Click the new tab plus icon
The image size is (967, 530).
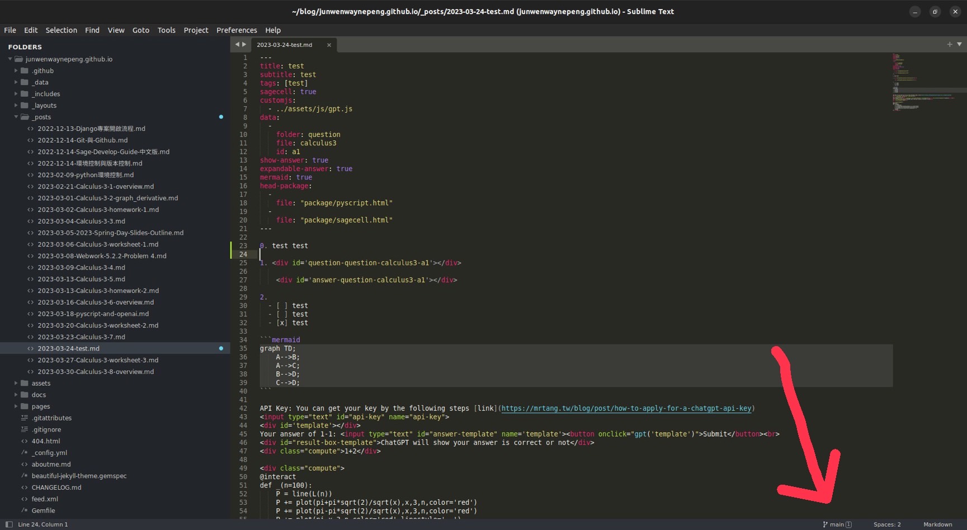pyautogui.click(x=949, y=44)
